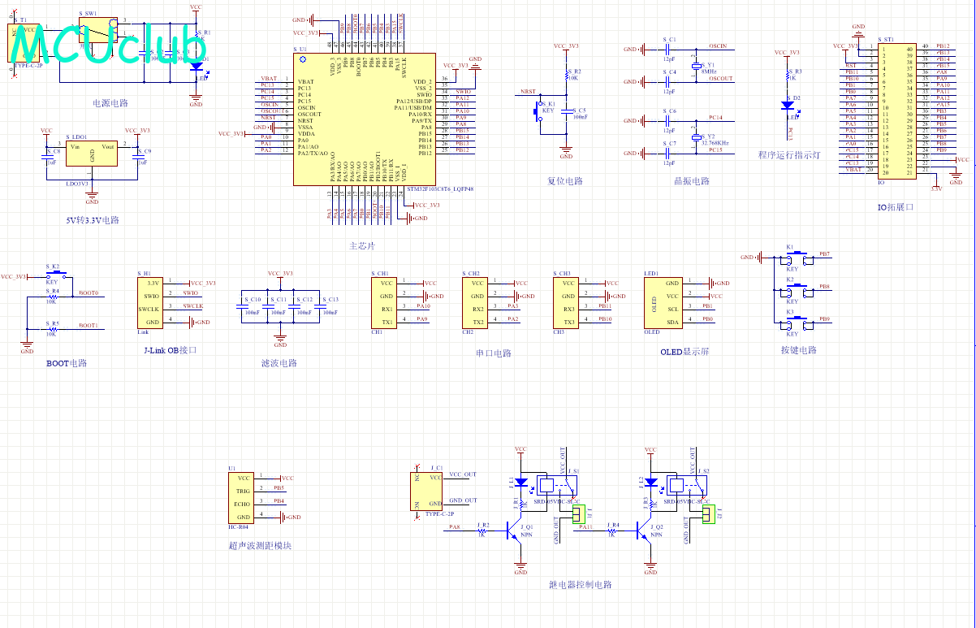The image size is (976, 628).
Task: Click the '5V转3.3V电路' section label
Action: click(x=92, y=220)
